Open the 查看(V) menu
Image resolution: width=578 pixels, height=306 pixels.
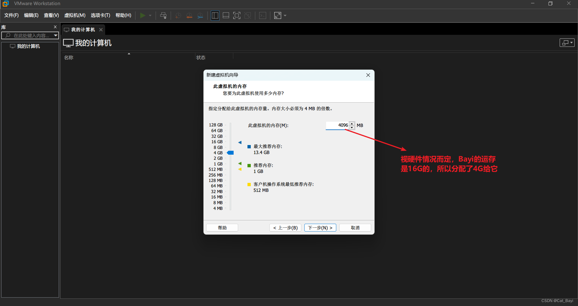51,15
